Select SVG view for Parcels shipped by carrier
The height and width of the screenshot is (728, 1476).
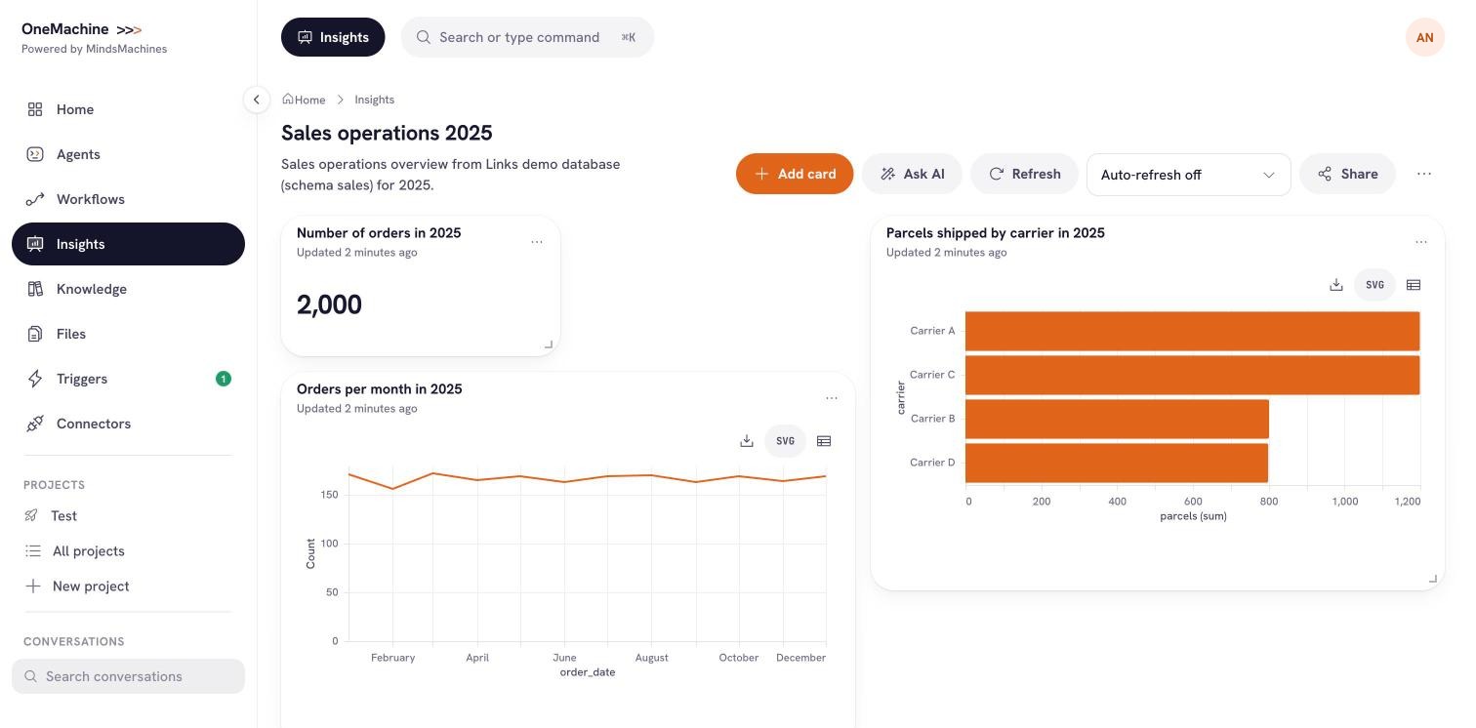click(x=1374, y=285)
